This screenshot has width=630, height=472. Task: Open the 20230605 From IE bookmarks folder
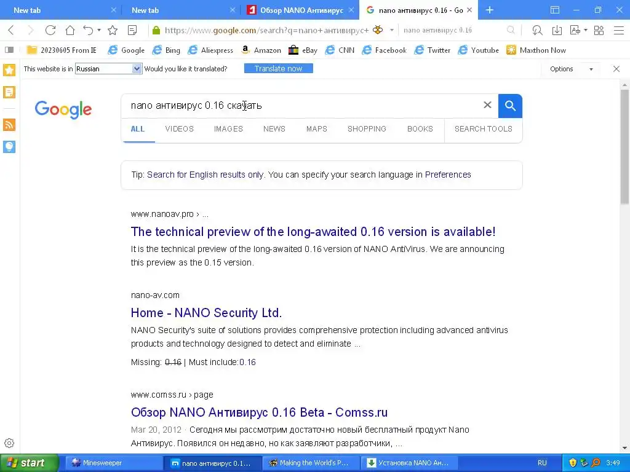[x=62, y=50]
